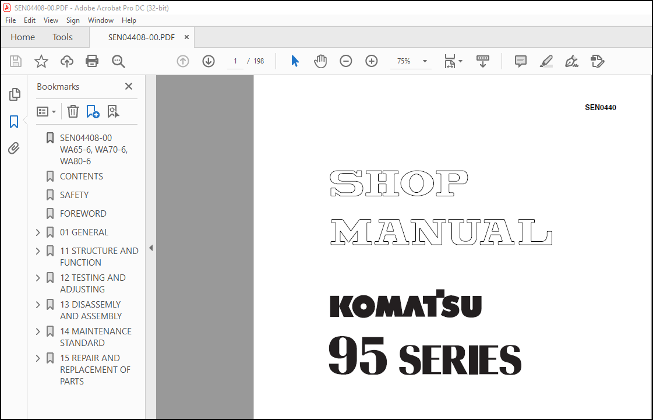Viewport: 653px width, 420px height.
Task: Expand the 15 REPAIR AND REPLACEMENT bookmark
Action: 38,358
